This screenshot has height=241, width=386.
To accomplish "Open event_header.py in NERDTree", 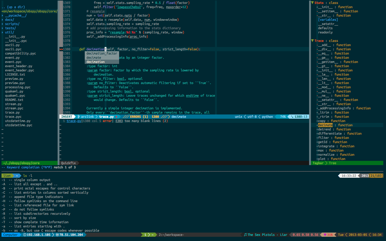I will pyautogui.click(x=19, y=66).
